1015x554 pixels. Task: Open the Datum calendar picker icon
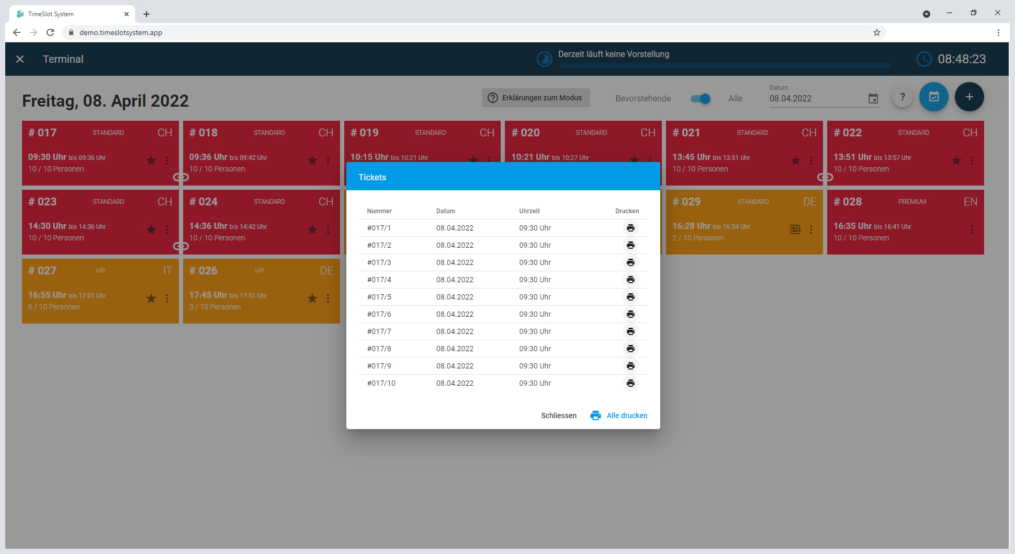[873, 98]
